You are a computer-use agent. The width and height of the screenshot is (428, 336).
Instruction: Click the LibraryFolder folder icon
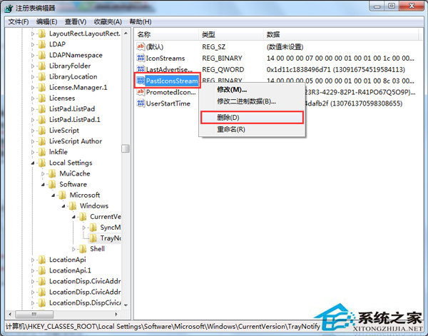coord(42,66)
